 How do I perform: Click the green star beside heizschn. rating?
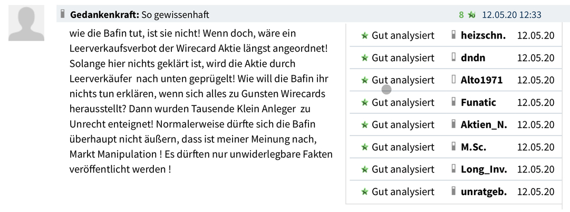(x=364, y=36)
